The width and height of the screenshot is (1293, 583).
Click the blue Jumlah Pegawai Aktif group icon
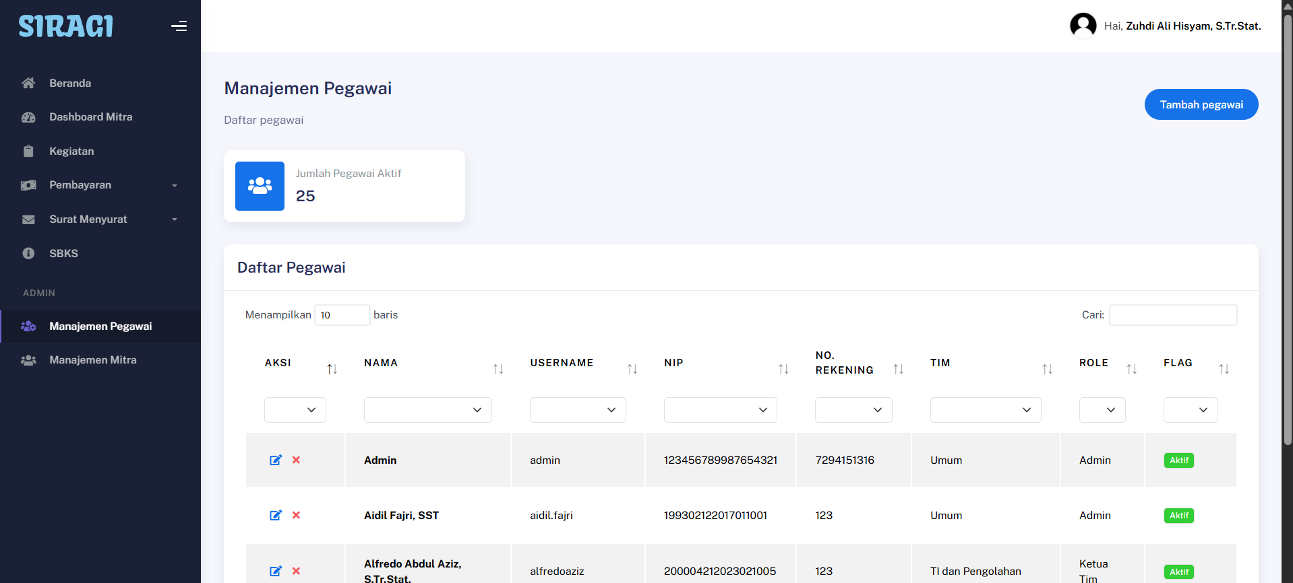click(x=260, y=186)
